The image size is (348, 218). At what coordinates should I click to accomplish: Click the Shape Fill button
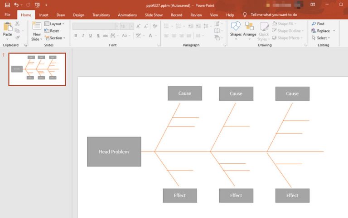(x=284, y=23)
